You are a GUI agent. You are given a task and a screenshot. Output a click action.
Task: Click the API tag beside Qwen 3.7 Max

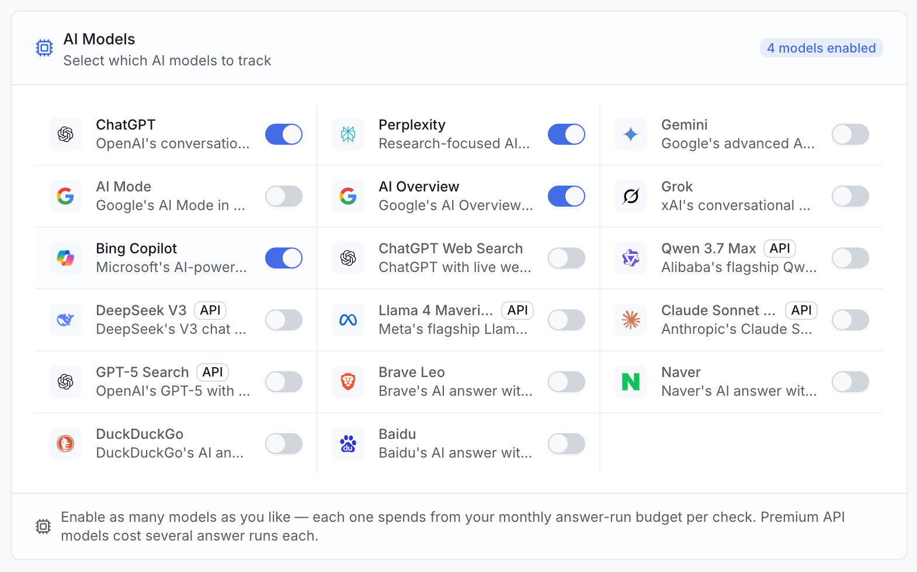pos(780,249)
